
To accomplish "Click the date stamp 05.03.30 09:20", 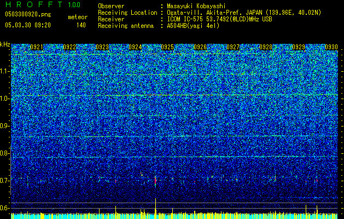I will [x=28, y=25].
